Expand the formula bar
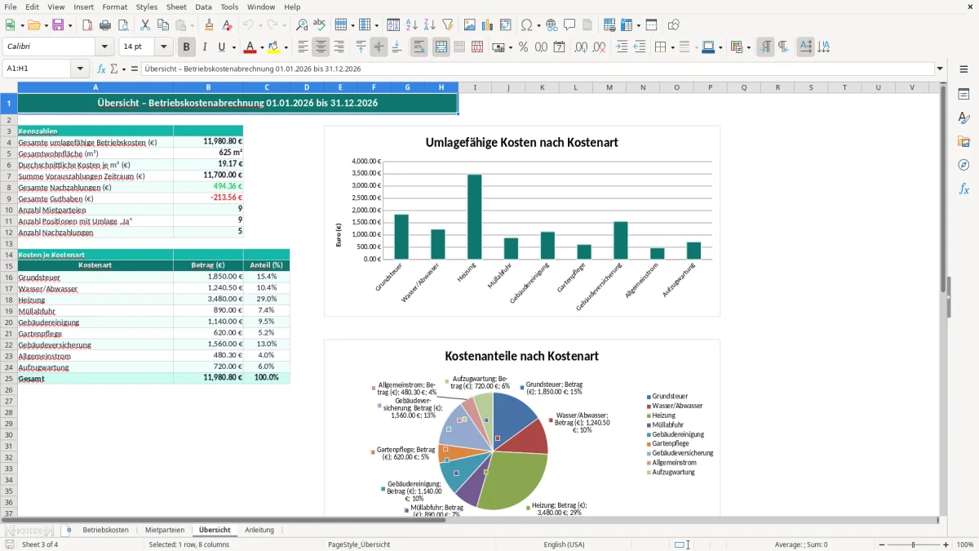 click(x=940, y=69)
